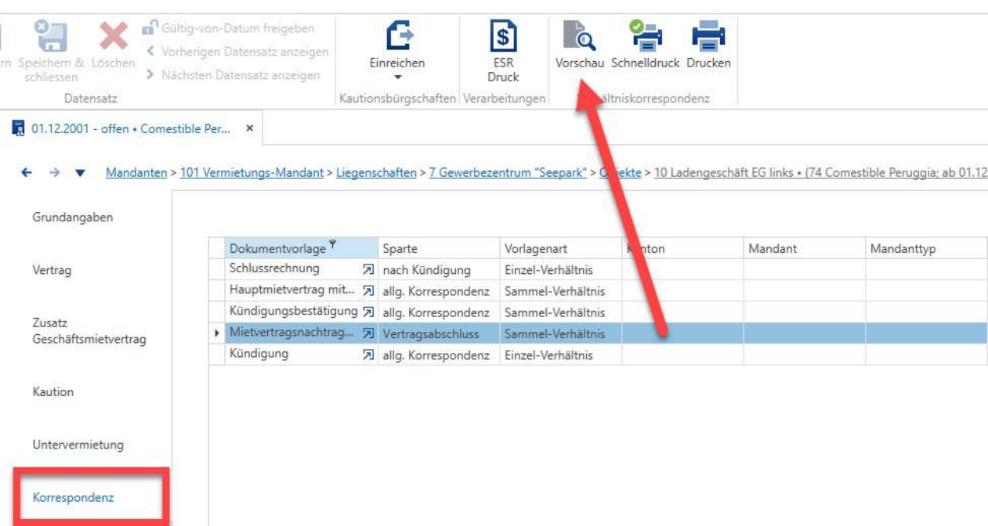Click the Liegenschaften breadcrumb link

(376, 173)
